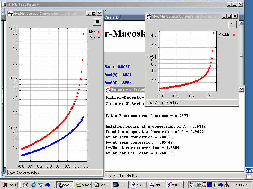Select the Su... summary applet taskbar button
Viewport: 253px width, 189px height.
[x=175, y=185]
